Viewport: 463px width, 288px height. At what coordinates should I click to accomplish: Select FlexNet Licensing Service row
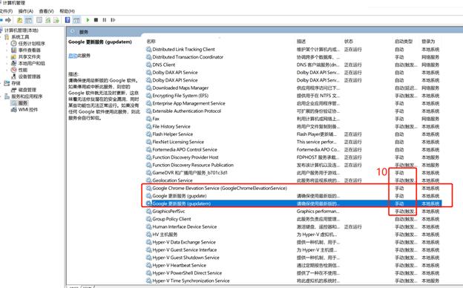(293, 142)
